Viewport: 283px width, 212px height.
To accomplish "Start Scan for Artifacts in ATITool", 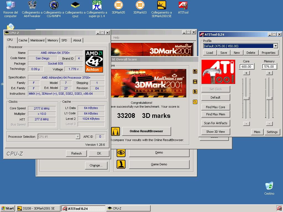I will point(216,123).
